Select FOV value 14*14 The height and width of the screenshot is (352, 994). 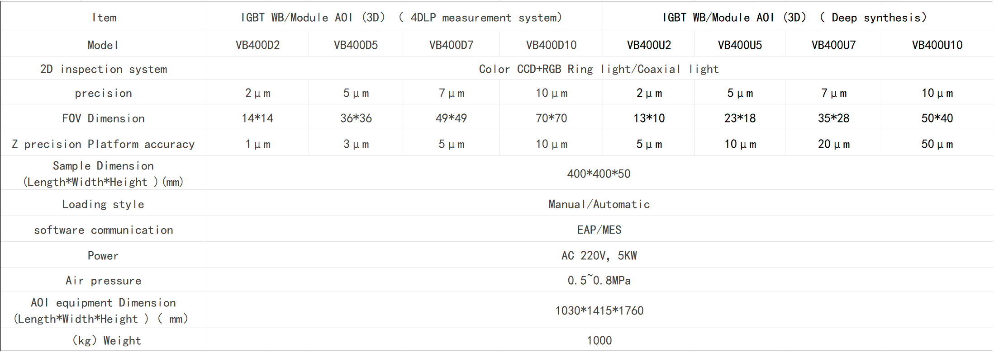tap(257, 118)
